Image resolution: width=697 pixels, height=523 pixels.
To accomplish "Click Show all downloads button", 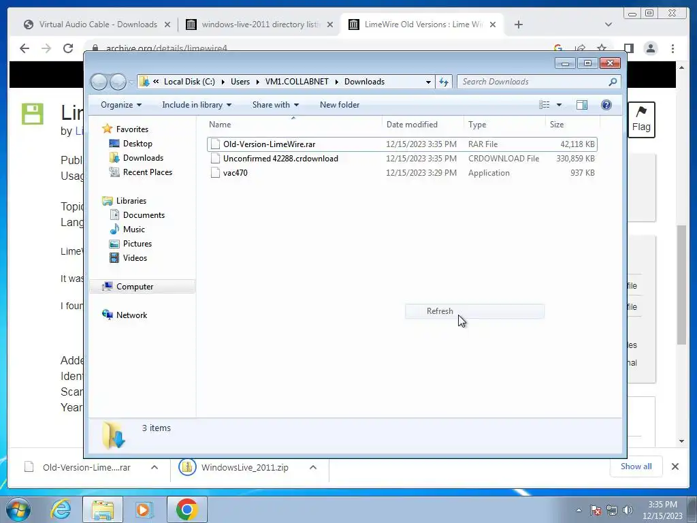I will pos(636,466).
